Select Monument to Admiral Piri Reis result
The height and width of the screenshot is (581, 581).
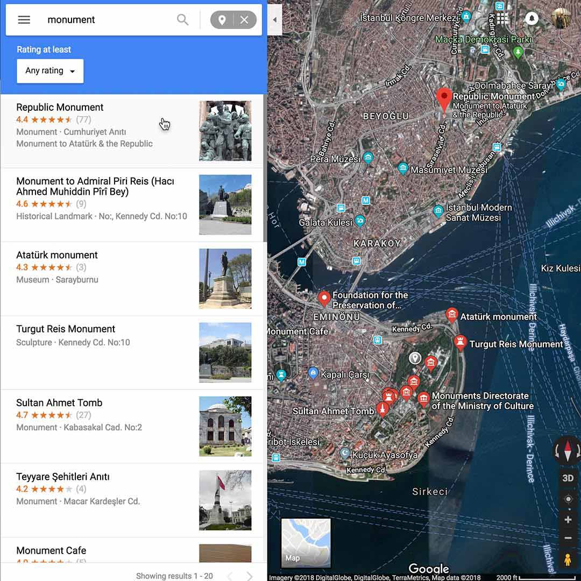pos(132,204)
